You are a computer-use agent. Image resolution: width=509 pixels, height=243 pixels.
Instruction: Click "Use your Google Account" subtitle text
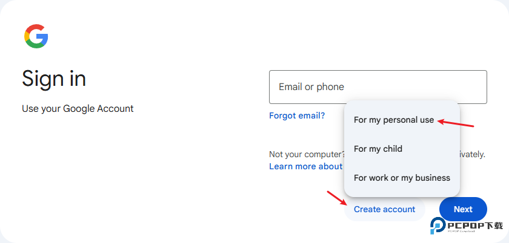coord(78,109)
